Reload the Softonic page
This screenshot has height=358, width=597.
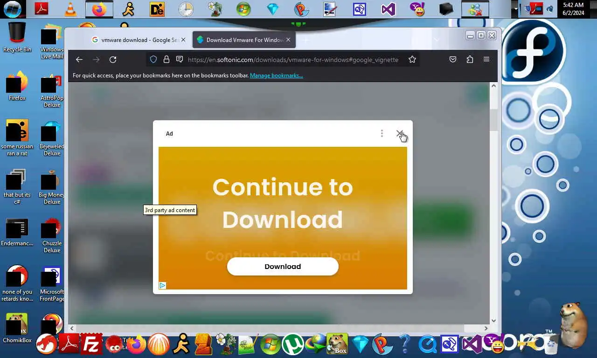click(x=113, y=60)
